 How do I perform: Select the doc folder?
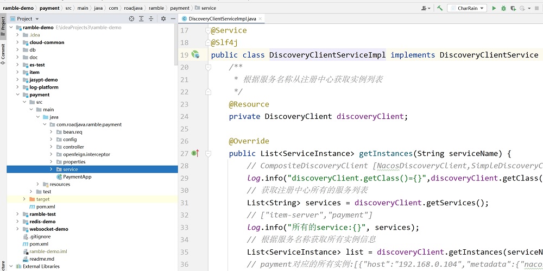tap(34, 58)
